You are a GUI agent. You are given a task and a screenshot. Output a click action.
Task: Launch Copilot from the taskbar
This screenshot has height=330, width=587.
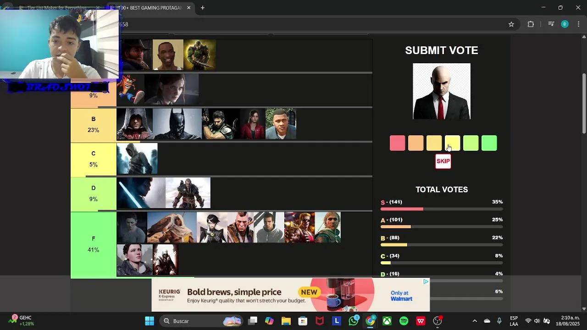(269, 321)
